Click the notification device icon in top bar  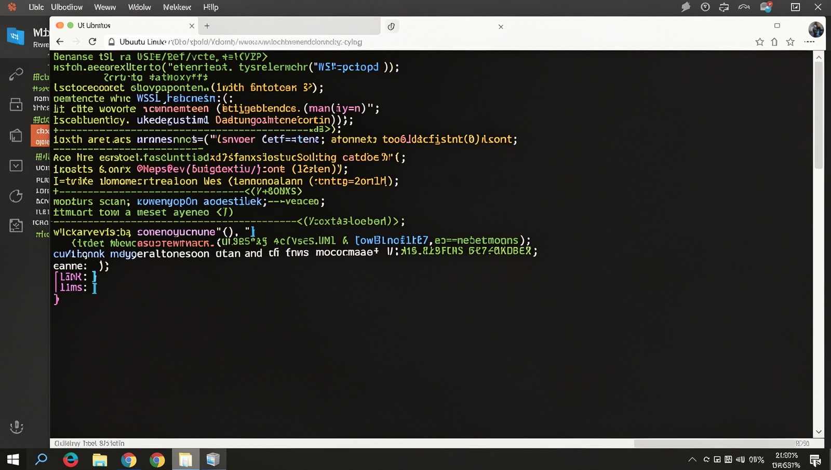pyautogui.click(x=766, y=7)
